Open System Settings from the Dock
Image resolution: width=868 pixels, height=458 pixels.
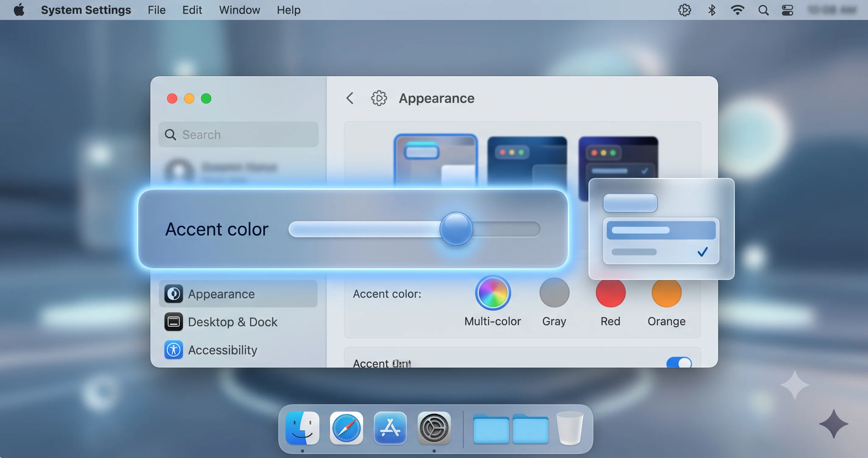434,428
